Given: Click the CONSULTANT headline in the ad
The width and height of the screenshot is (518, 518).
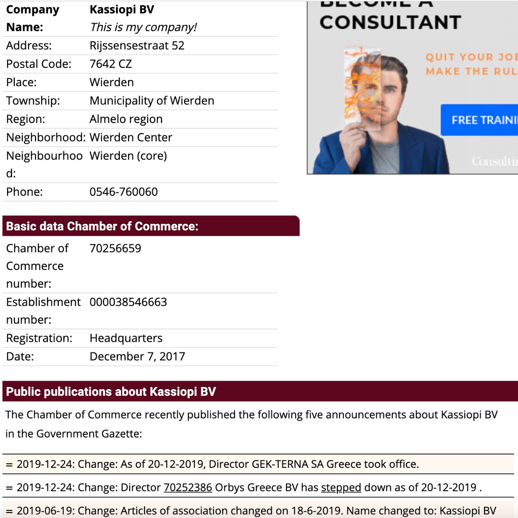Looking at the screenshot, I should pos(390,22).
